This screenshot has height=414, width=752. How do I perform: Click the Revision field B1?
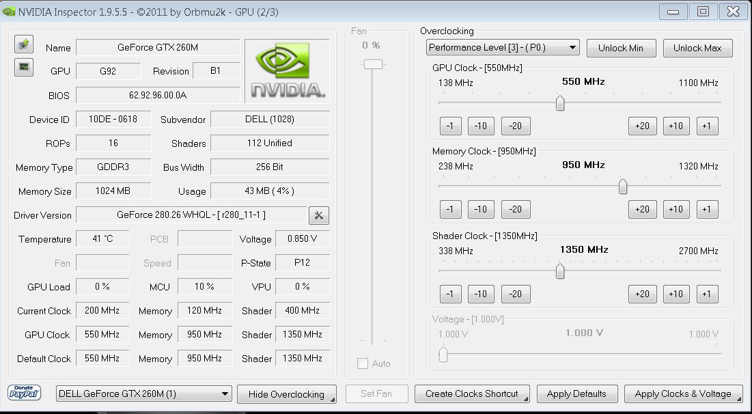coord(216,71)
